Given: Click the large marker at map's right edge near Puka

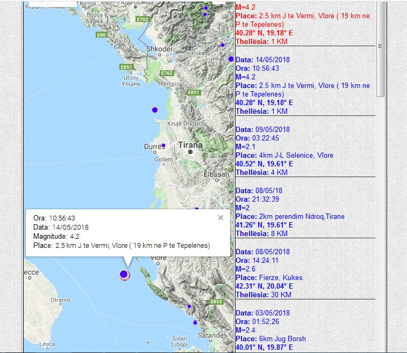Looking at the screenshot, I should pos(231,59).
